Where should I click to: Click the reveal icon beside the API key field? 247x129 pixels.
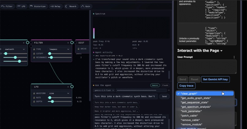pos(169,90)
